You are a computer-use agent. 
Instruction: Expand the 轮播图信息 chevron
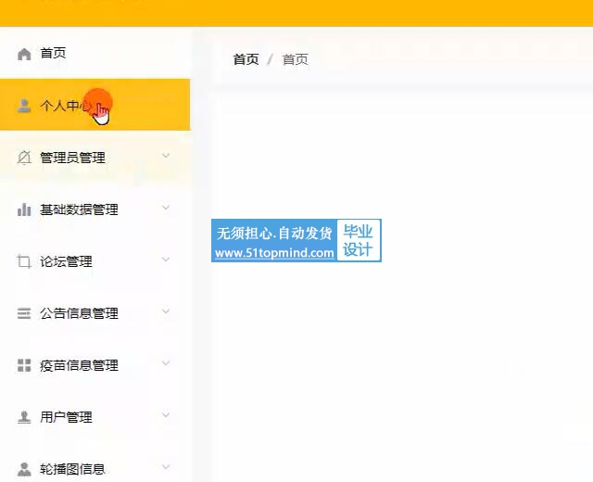[166, 466]
